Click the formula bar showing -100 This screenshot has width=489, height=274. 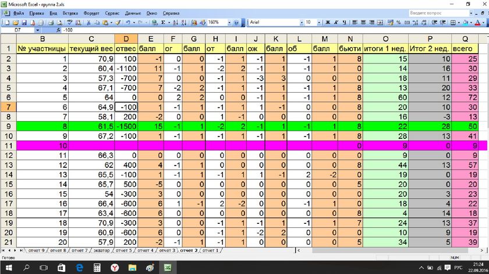point(274,30)
